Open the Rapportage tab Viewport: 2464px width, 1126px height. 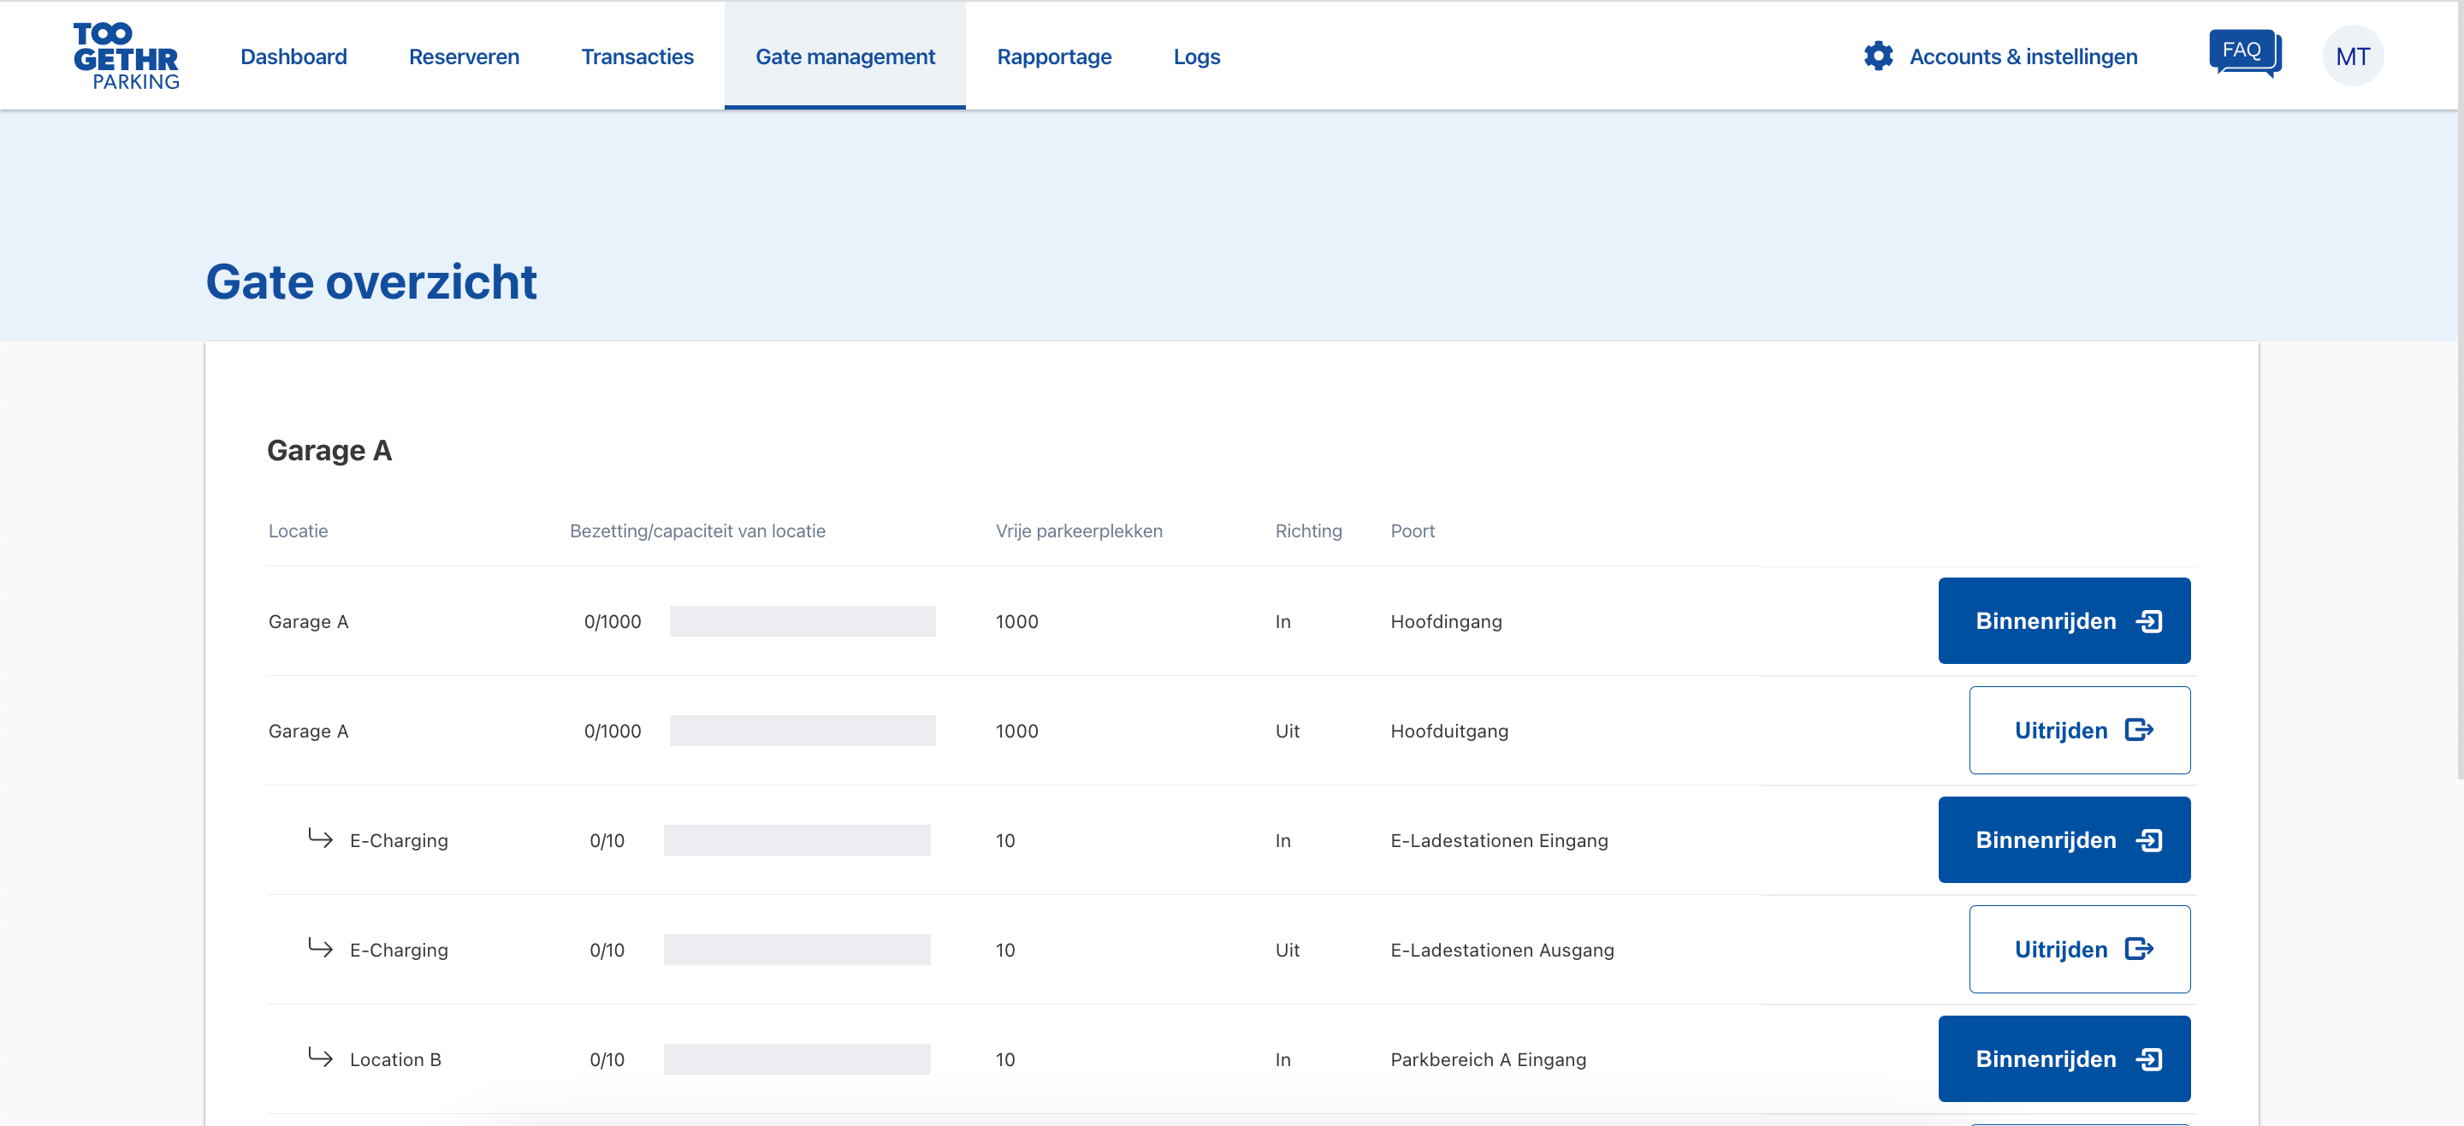[1054, 56]
